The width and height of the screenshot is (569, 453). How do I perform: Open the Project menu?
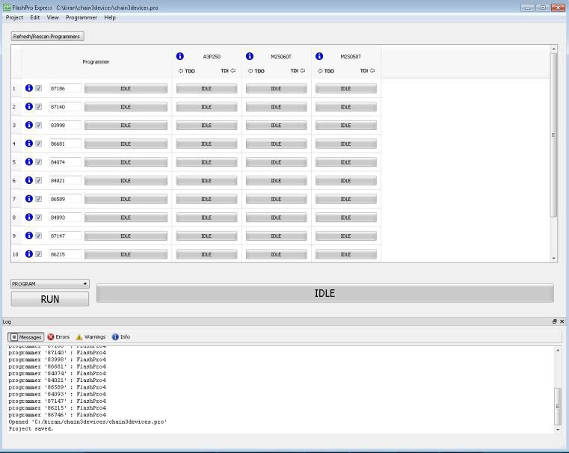coord(14,17)
